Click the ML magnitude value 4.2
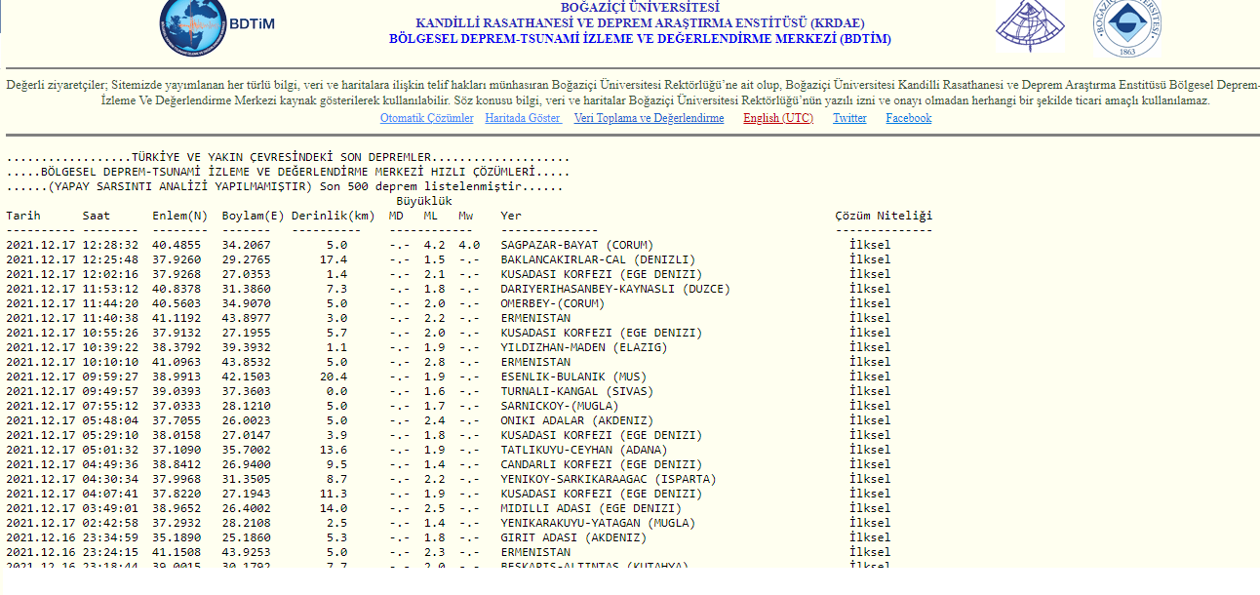This screenshot has height=595, width=1260. click(x=434, y=245)
